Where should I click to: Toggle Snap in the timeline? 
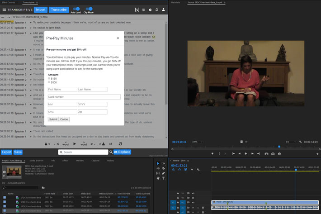point(179,170)
